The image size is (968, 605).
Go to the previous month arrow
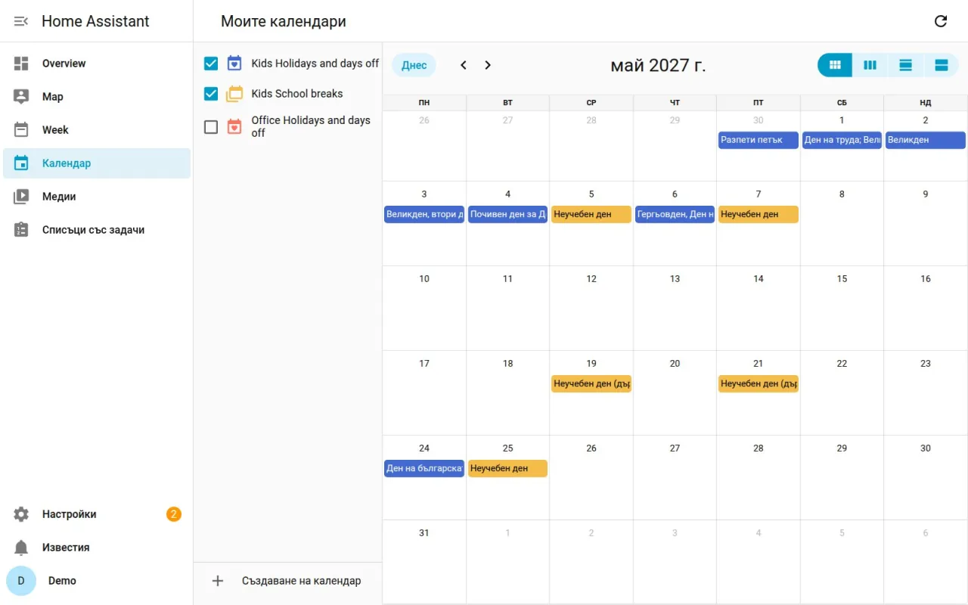click(464, 65)
